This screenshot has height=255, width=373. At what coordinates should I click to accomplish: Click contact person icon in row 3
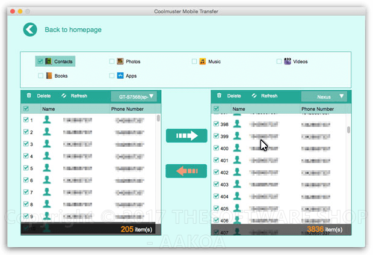[x=47, y=143]
